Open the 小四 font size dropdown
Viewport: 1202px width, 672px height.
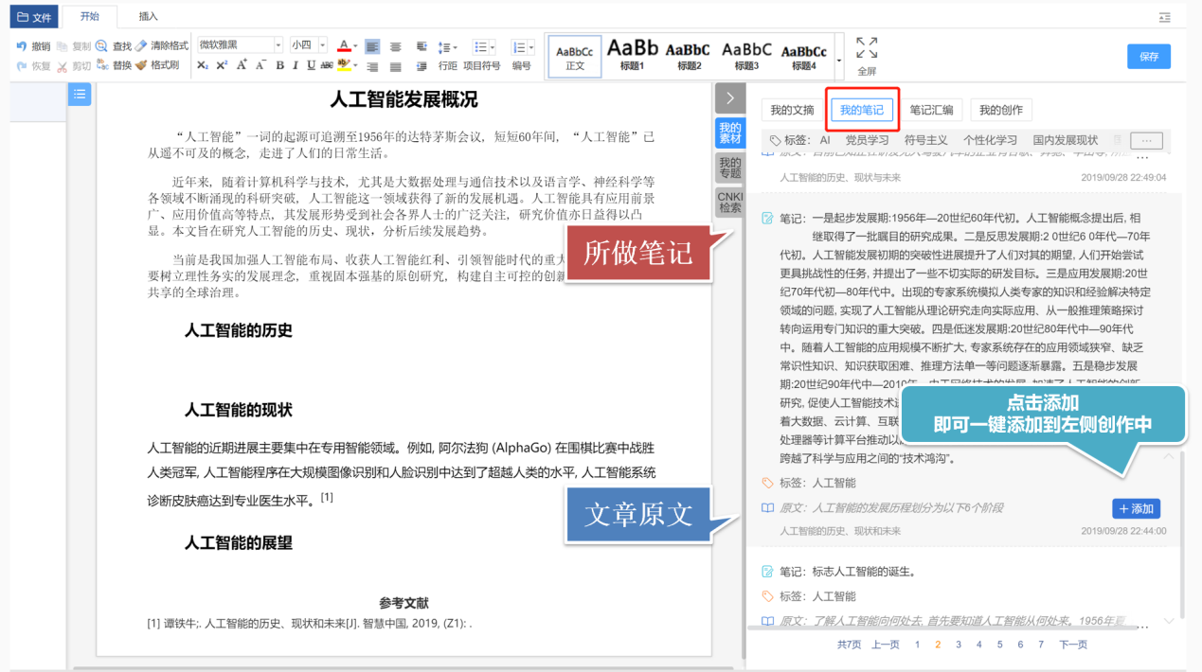pos(308,44)
